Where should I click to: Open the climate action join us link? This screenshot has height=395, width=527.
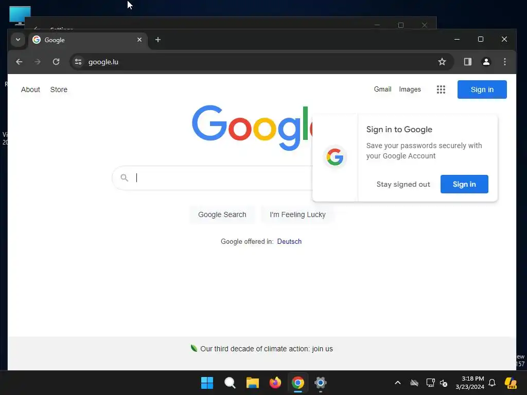coord(267,349)
